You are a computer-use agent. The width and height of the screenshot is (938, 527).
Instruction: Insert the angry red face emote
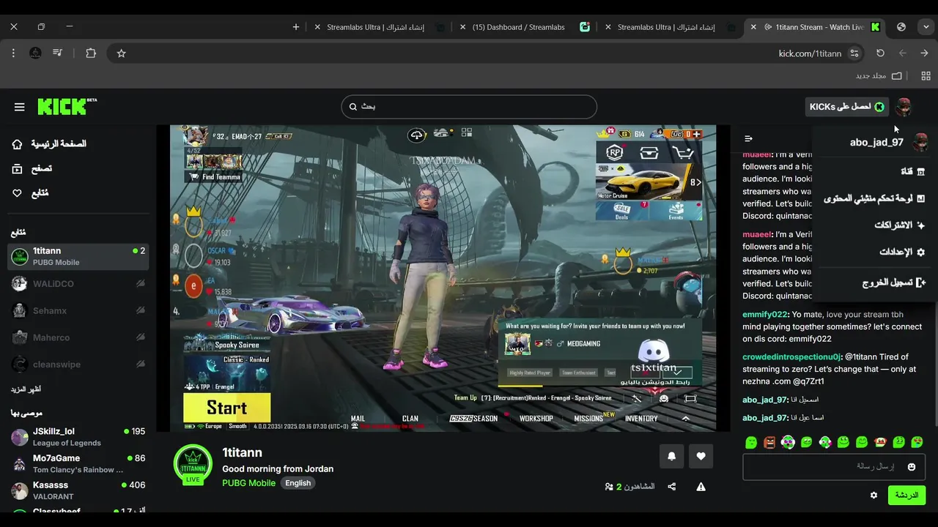coord(769,442)
